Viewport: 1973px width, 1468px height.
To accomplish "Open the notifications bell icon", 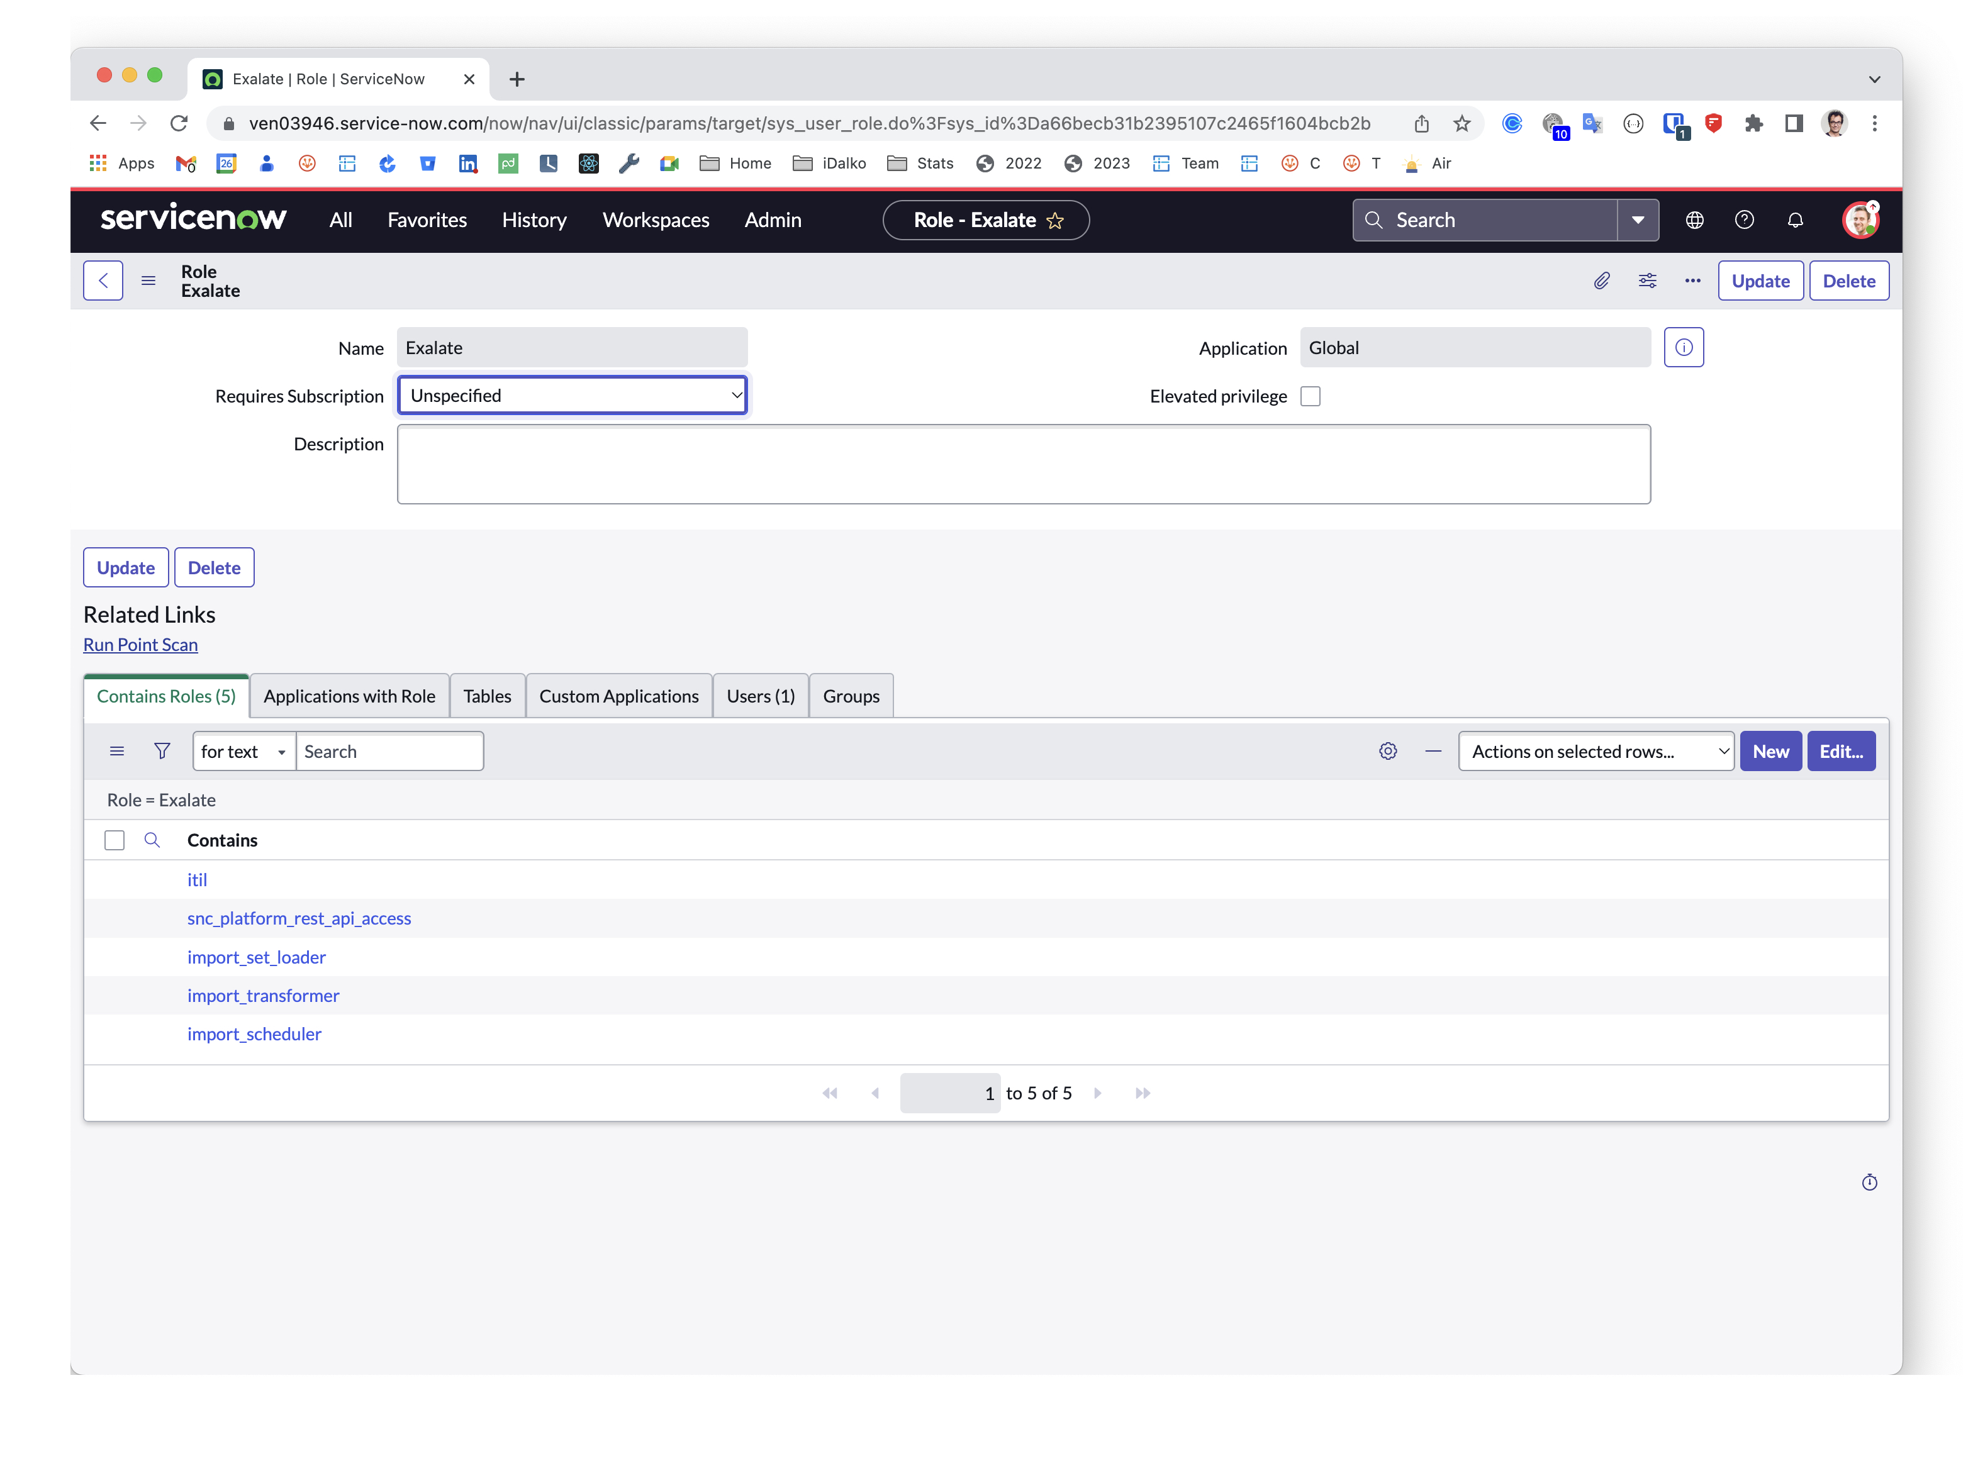I will [1794, 220].
